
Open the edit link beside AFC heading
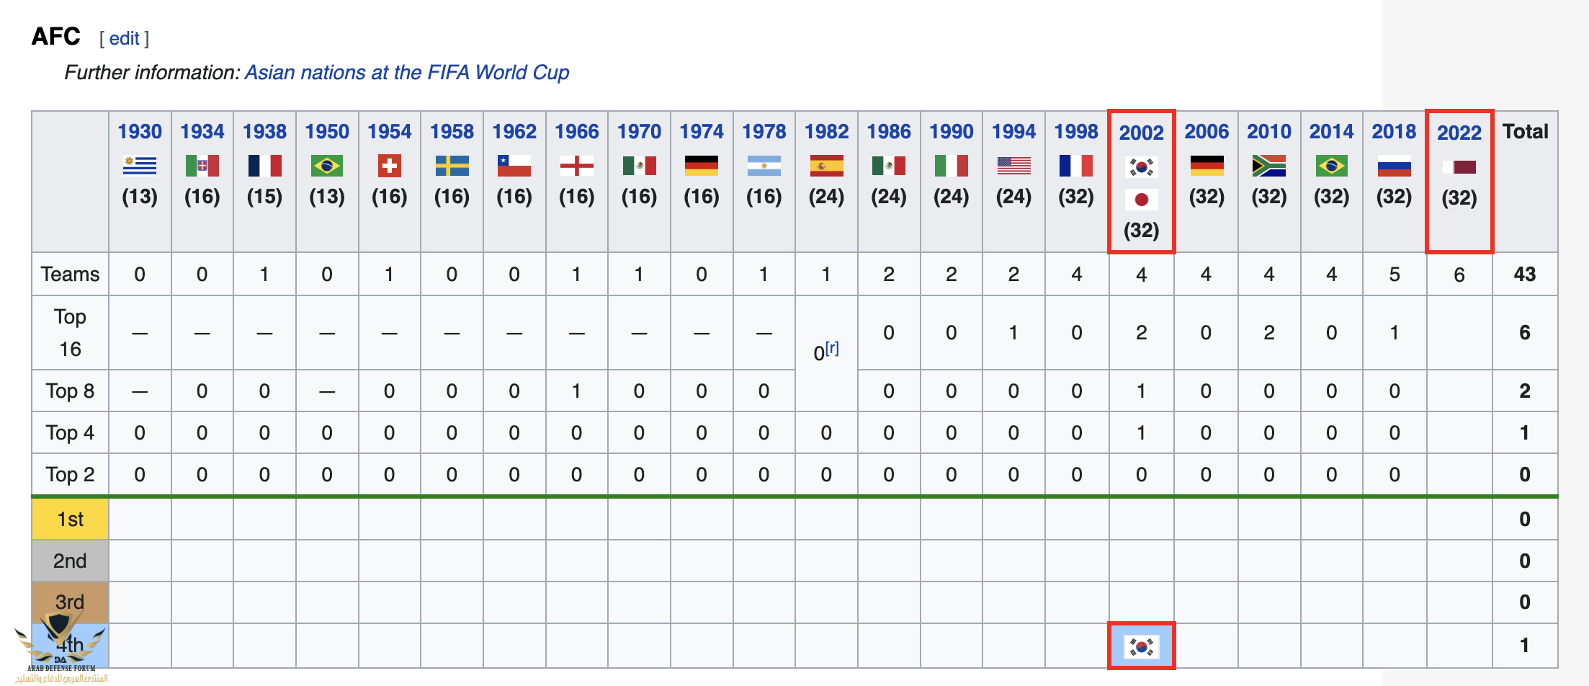tap(124, 38)
